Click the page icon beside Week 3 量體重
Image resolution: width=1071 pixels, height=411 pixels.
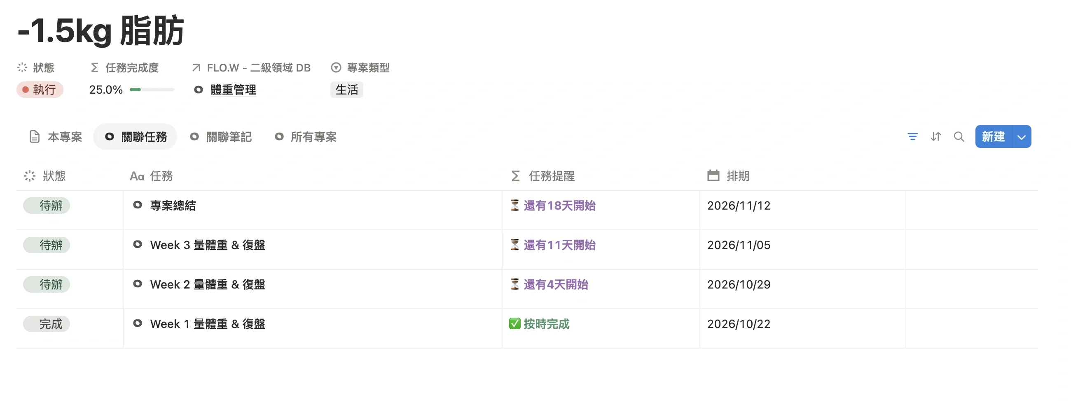[x=137, y=244]
